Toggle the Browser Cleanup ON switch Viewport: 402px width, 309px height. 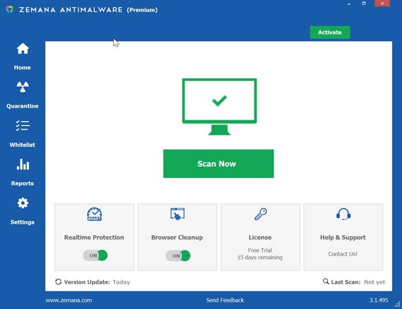coord(178,256)
